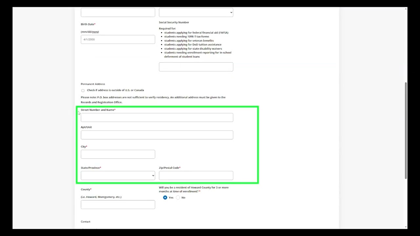Click 'students applying for veteran benefits' text
420x236 pixels.
tap(189, 41)
